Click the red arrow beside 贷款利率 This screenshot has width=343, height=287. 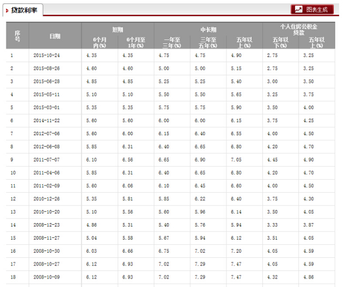(x=7, y=10)
